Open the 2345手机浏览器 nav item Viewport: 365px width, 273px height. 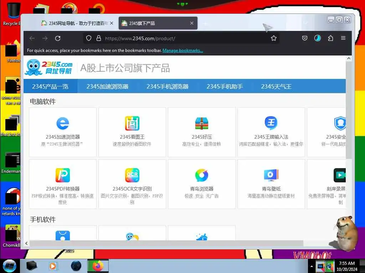tap(167, 86)
